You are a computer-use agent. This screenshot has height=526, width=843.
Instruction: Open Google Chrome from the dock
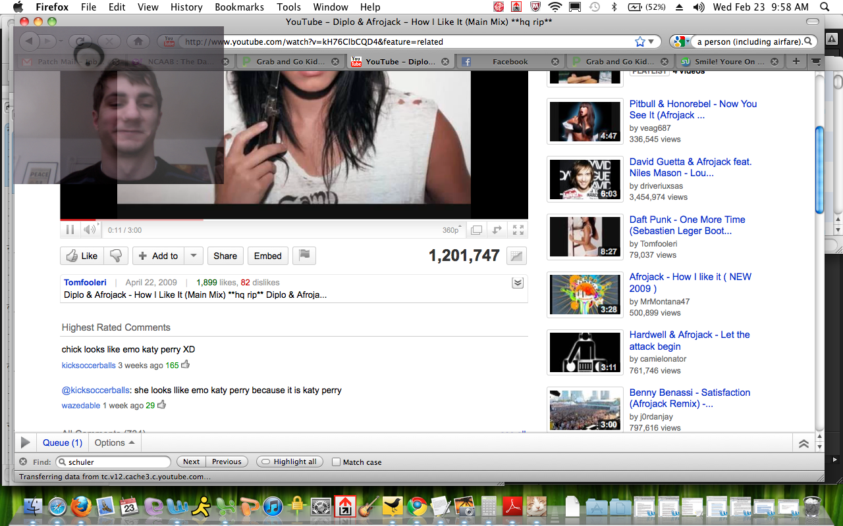tap(416, 506)
